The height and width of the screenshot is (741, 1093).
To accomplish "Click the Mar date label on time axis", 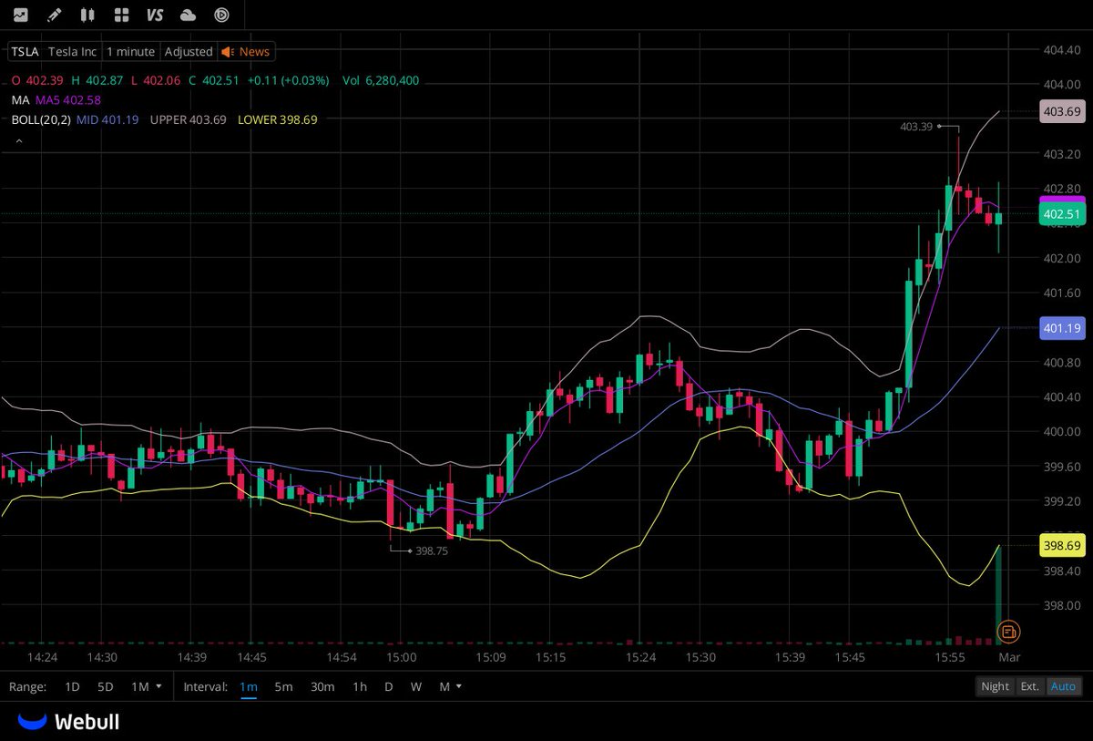I will pyautogui.click(x=1010, y=657).
